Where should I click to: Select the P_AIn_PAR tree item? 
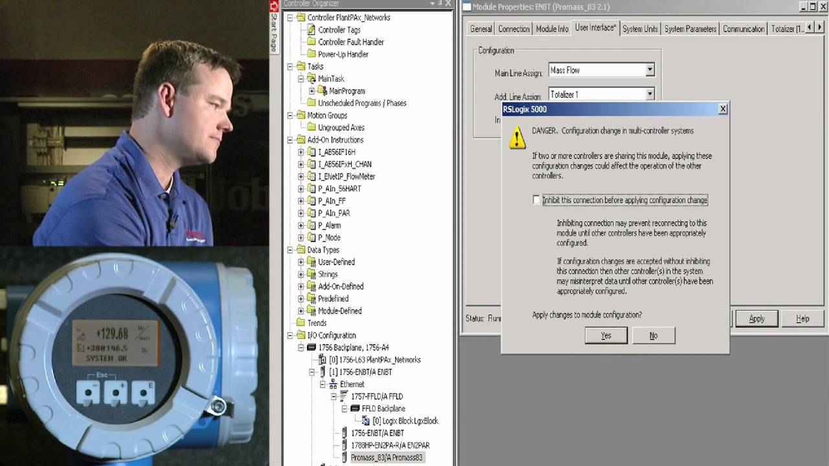coord(334,214)
